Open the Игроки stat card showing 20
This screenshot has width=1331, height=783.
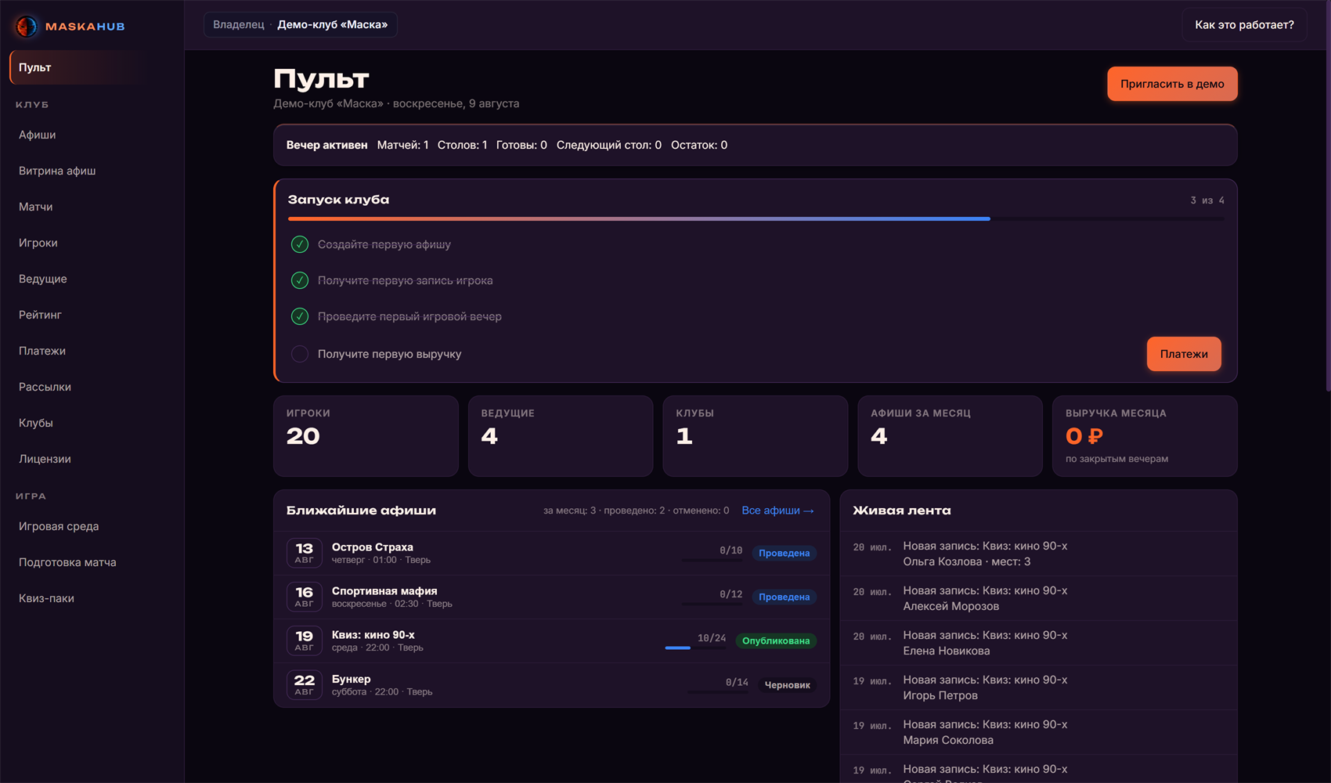366,436
